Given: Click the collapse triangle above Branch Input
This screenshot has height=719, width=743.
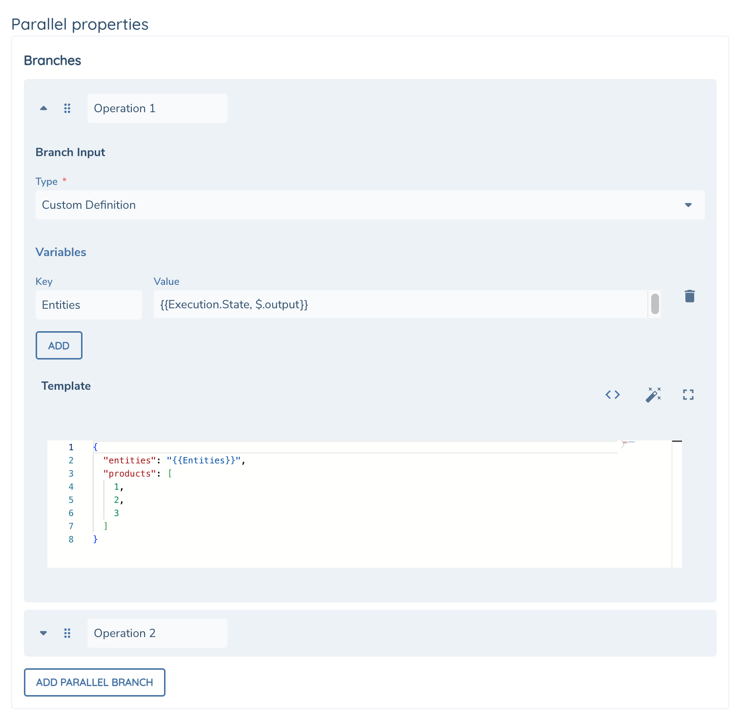Looking at the screenshot, I should pyautogui.click(x=43, y=108).
